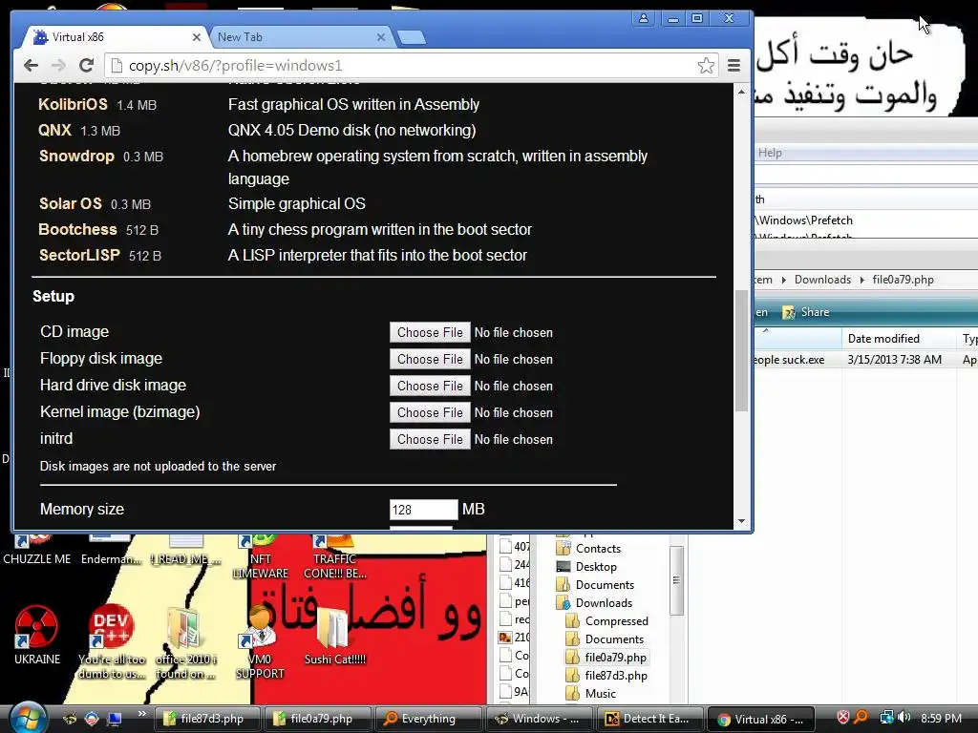The image size is (978, 733).
Task: Open the Chrome hamburger menu
Action: 733,66
